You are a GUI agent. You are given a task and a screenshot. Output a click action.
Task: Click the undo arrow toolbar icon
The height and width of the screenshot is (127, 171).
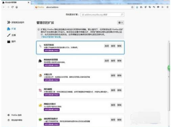coord(154,7)
